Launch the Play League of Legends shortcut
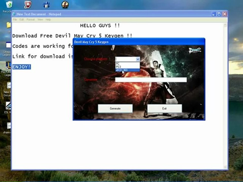 (8, 65)
